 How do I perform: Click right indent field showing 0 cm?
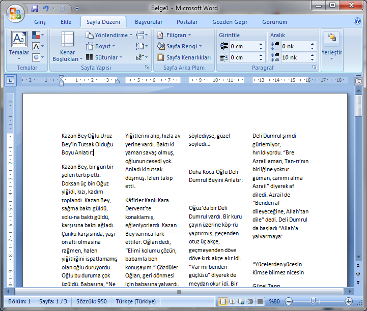click(243, 57)
